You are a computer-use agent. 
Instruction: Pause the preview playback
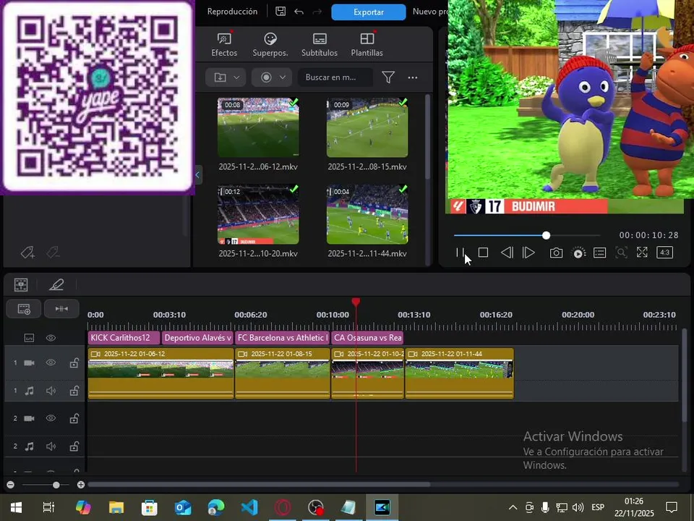coord(460,253)
